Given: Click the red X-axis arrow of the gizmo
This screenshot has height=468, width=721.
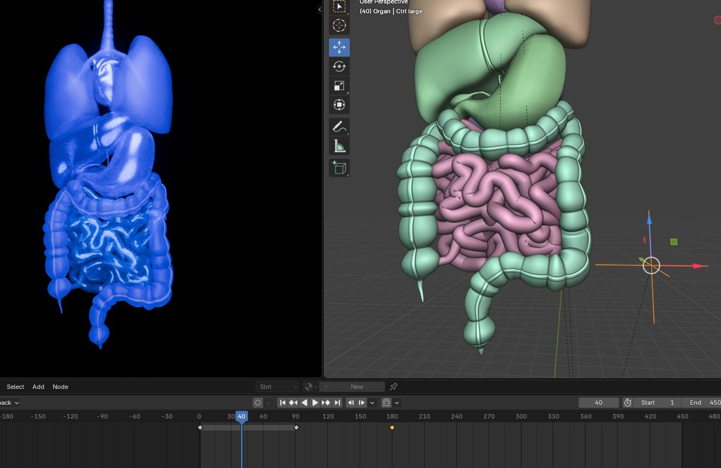Looking at the screenshot, I should 698,266.
